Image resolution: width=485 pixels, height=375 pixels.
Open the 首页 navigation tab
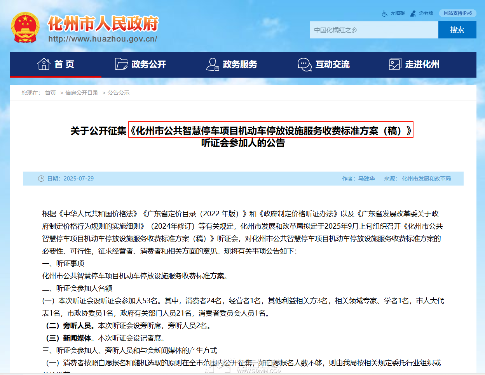[x=56, y=64]
